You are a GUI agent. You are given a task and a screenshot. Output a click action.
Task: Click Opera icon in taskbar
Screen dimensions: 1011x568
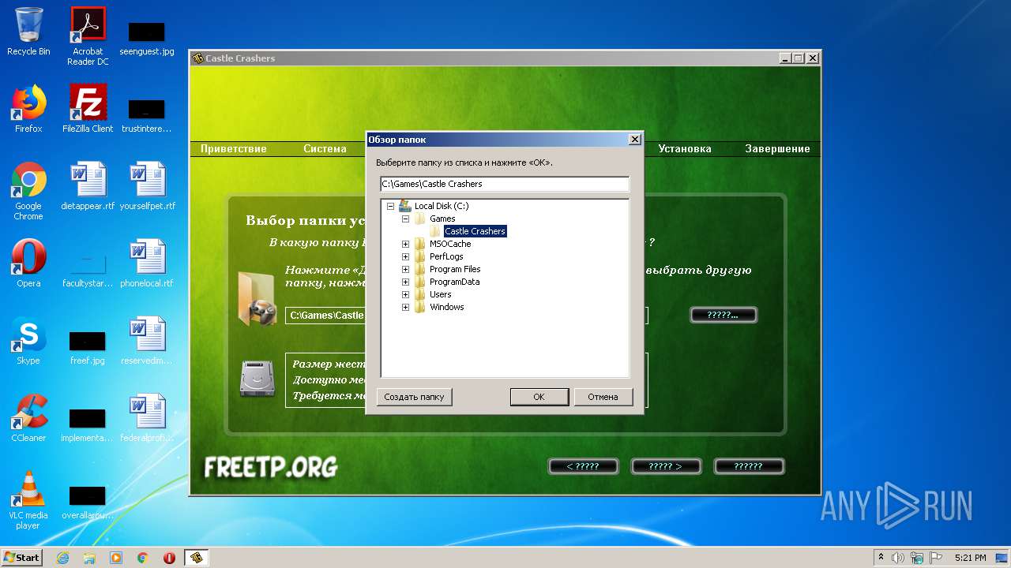(169, 558)
